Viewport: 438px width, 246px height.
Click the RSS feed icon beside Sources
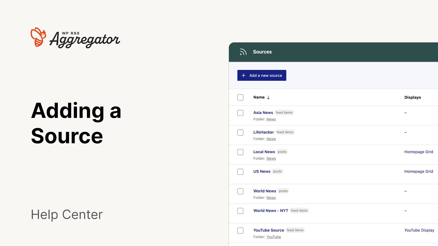click(x=243, y=52)
